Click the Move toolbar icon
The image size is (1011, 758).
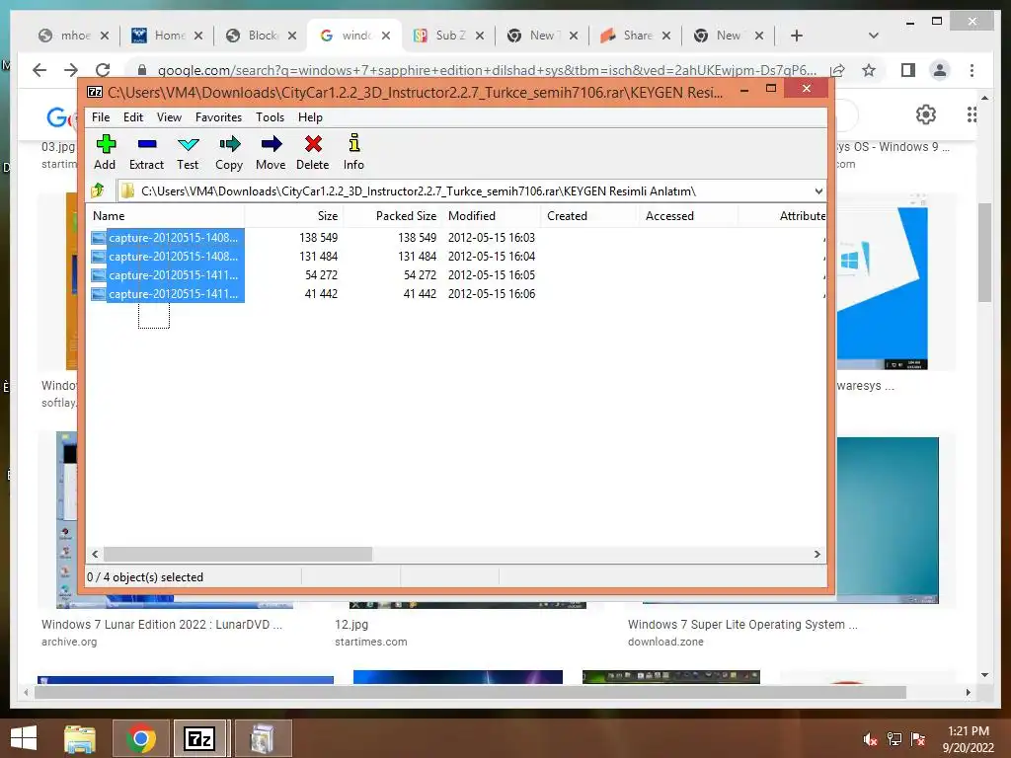pos(271,152)
